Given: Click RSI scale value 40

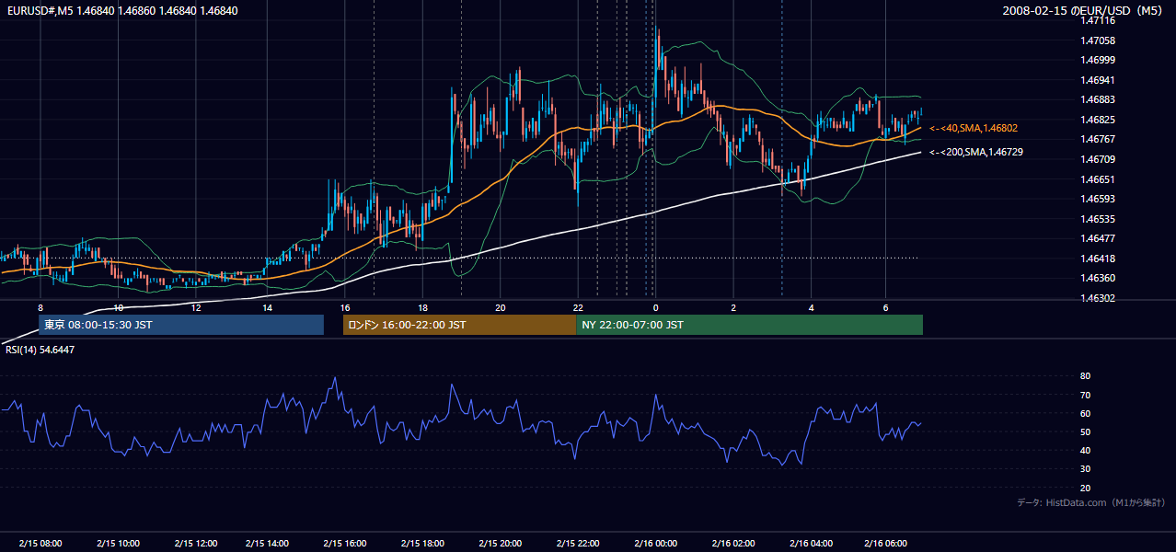Looking at the screenshot, I should point(1085,451).
